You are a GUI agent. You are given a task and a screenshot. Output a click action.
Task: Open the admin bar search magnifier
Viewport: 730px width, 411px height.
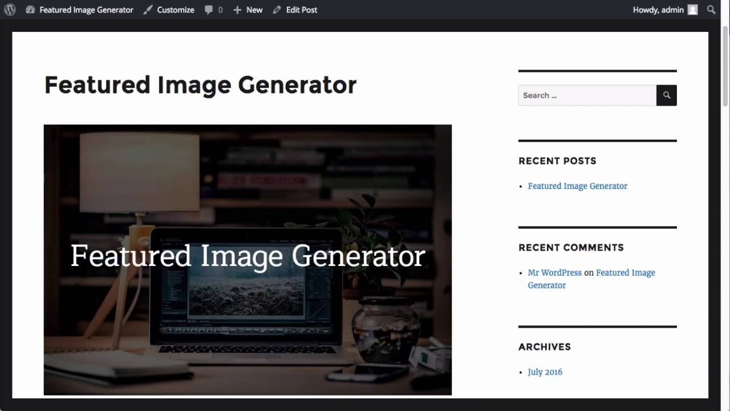click(x=711, y=10)
